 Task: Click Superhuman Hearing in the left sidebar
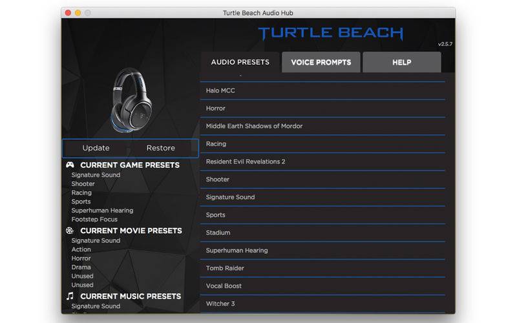pyautogui.click(x=102, y=211)
